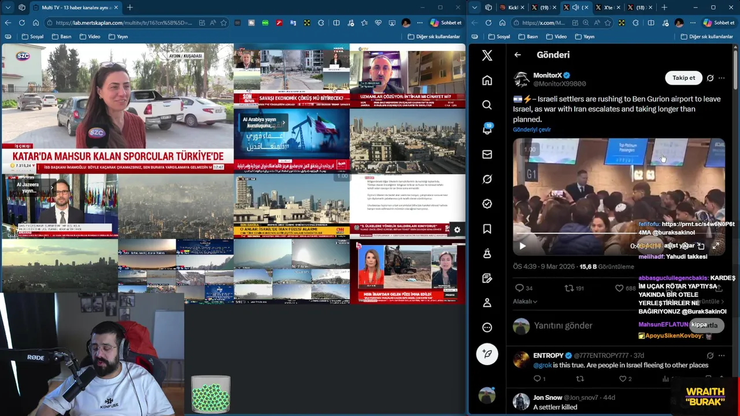The width and height of the screenshot is (740, 416).
Task: Select the Al Arabiya stream tile
Action: coord(291,140)
